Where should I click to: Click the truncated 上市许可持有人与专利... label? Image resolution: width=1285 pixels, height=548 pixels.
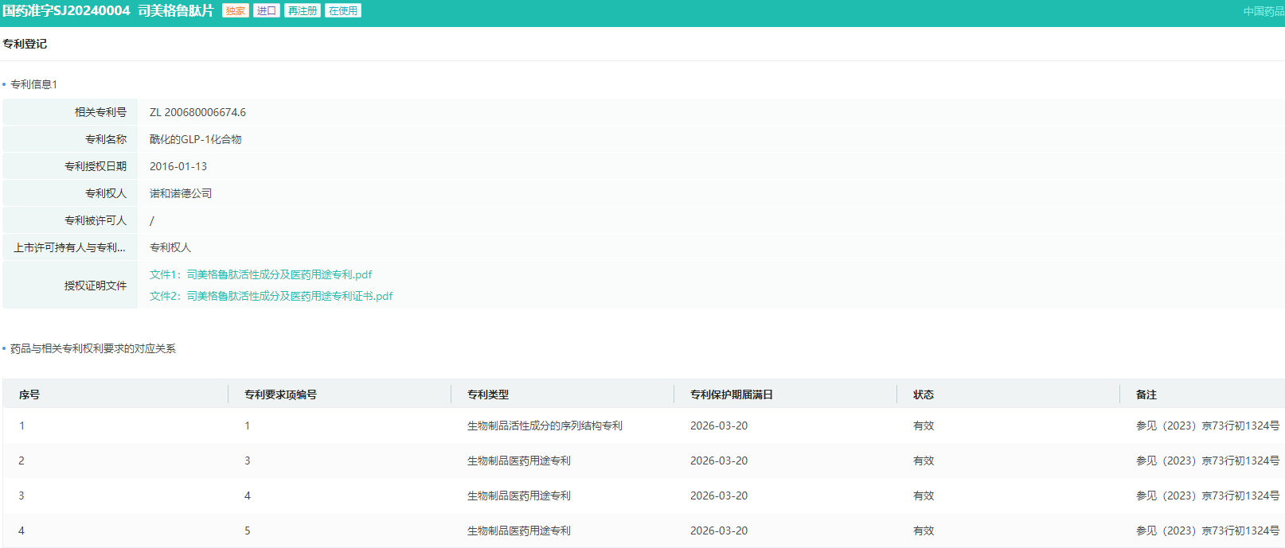69,247
